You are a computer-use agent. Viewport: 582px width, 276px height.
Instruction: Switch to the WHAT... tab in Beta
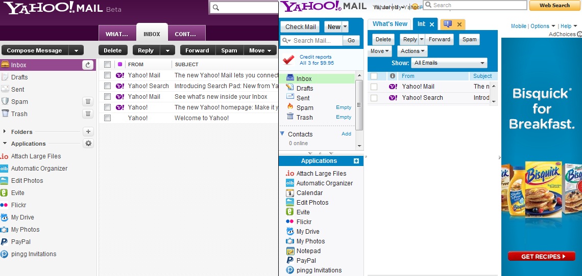[117, 33]
